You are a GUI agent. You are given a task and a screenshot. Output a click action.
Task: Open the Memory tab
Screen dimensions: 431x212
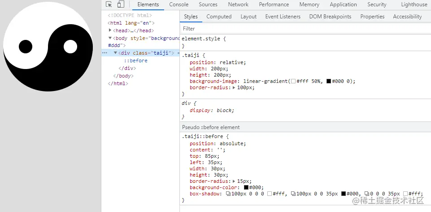pos(309,4)
